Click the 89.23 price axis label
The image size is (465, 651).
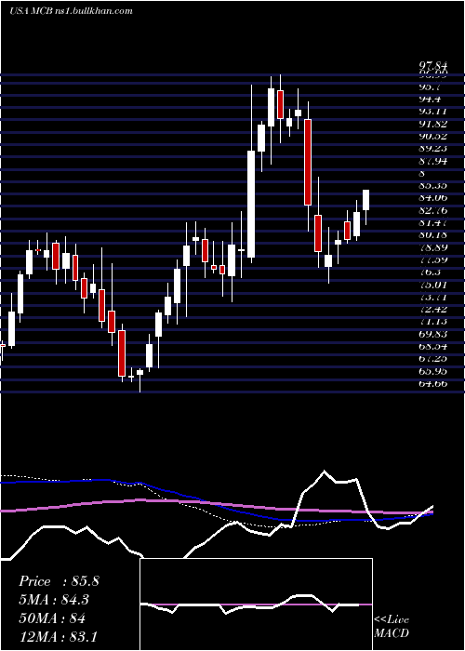pos(434,149)
